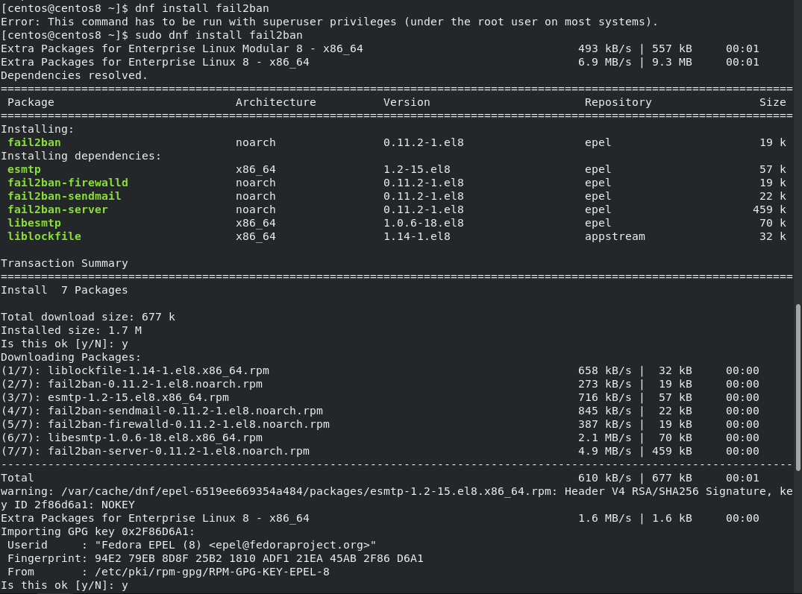
Task: Click the appstream repository entry
Action: pyautogui.click(x=615, y=236)
